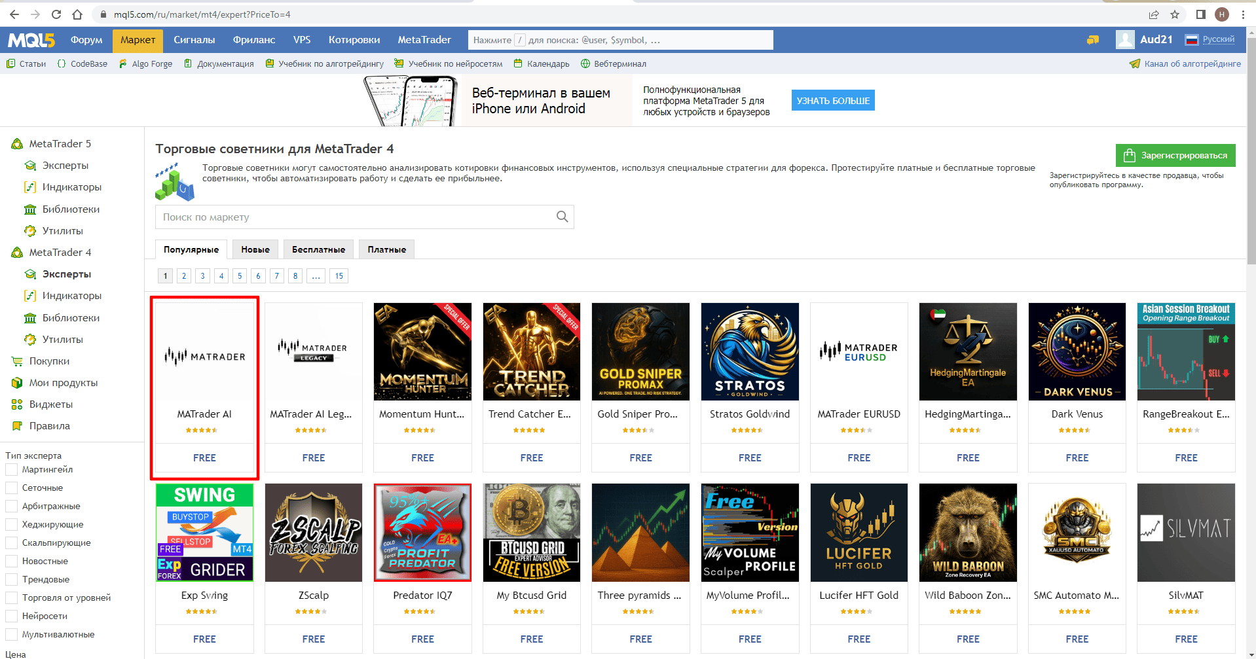Open chat messages icon in header
Screen dimensions: 1256x659
pyautogui.click(x=1092, y=40)
